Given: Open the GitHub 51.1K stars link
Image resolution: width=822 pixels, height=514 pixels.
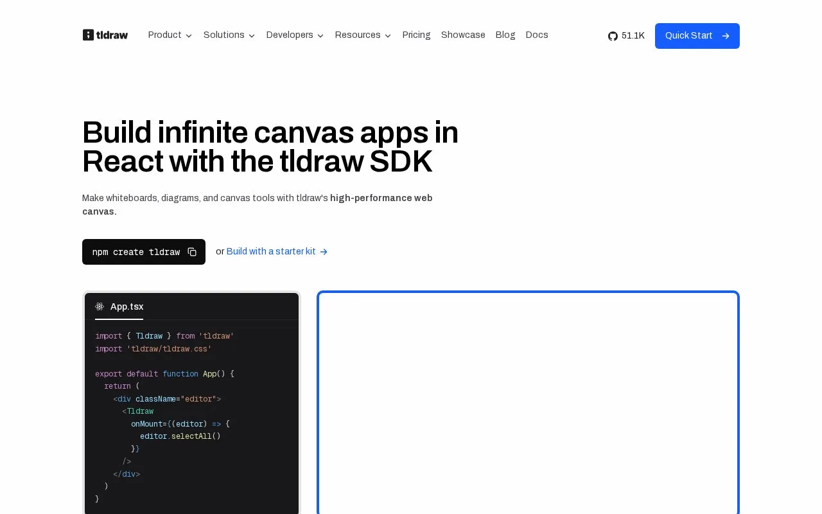Looking at the screenshot, I should 626,36.
